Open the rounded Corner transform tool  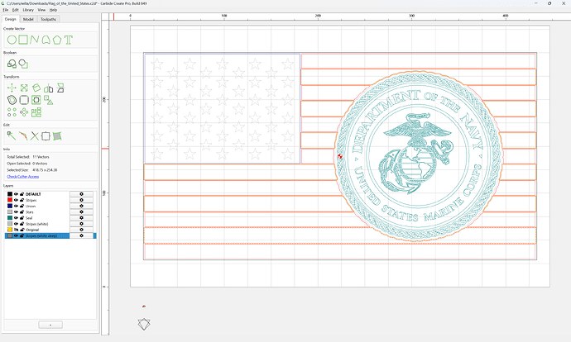24,100
